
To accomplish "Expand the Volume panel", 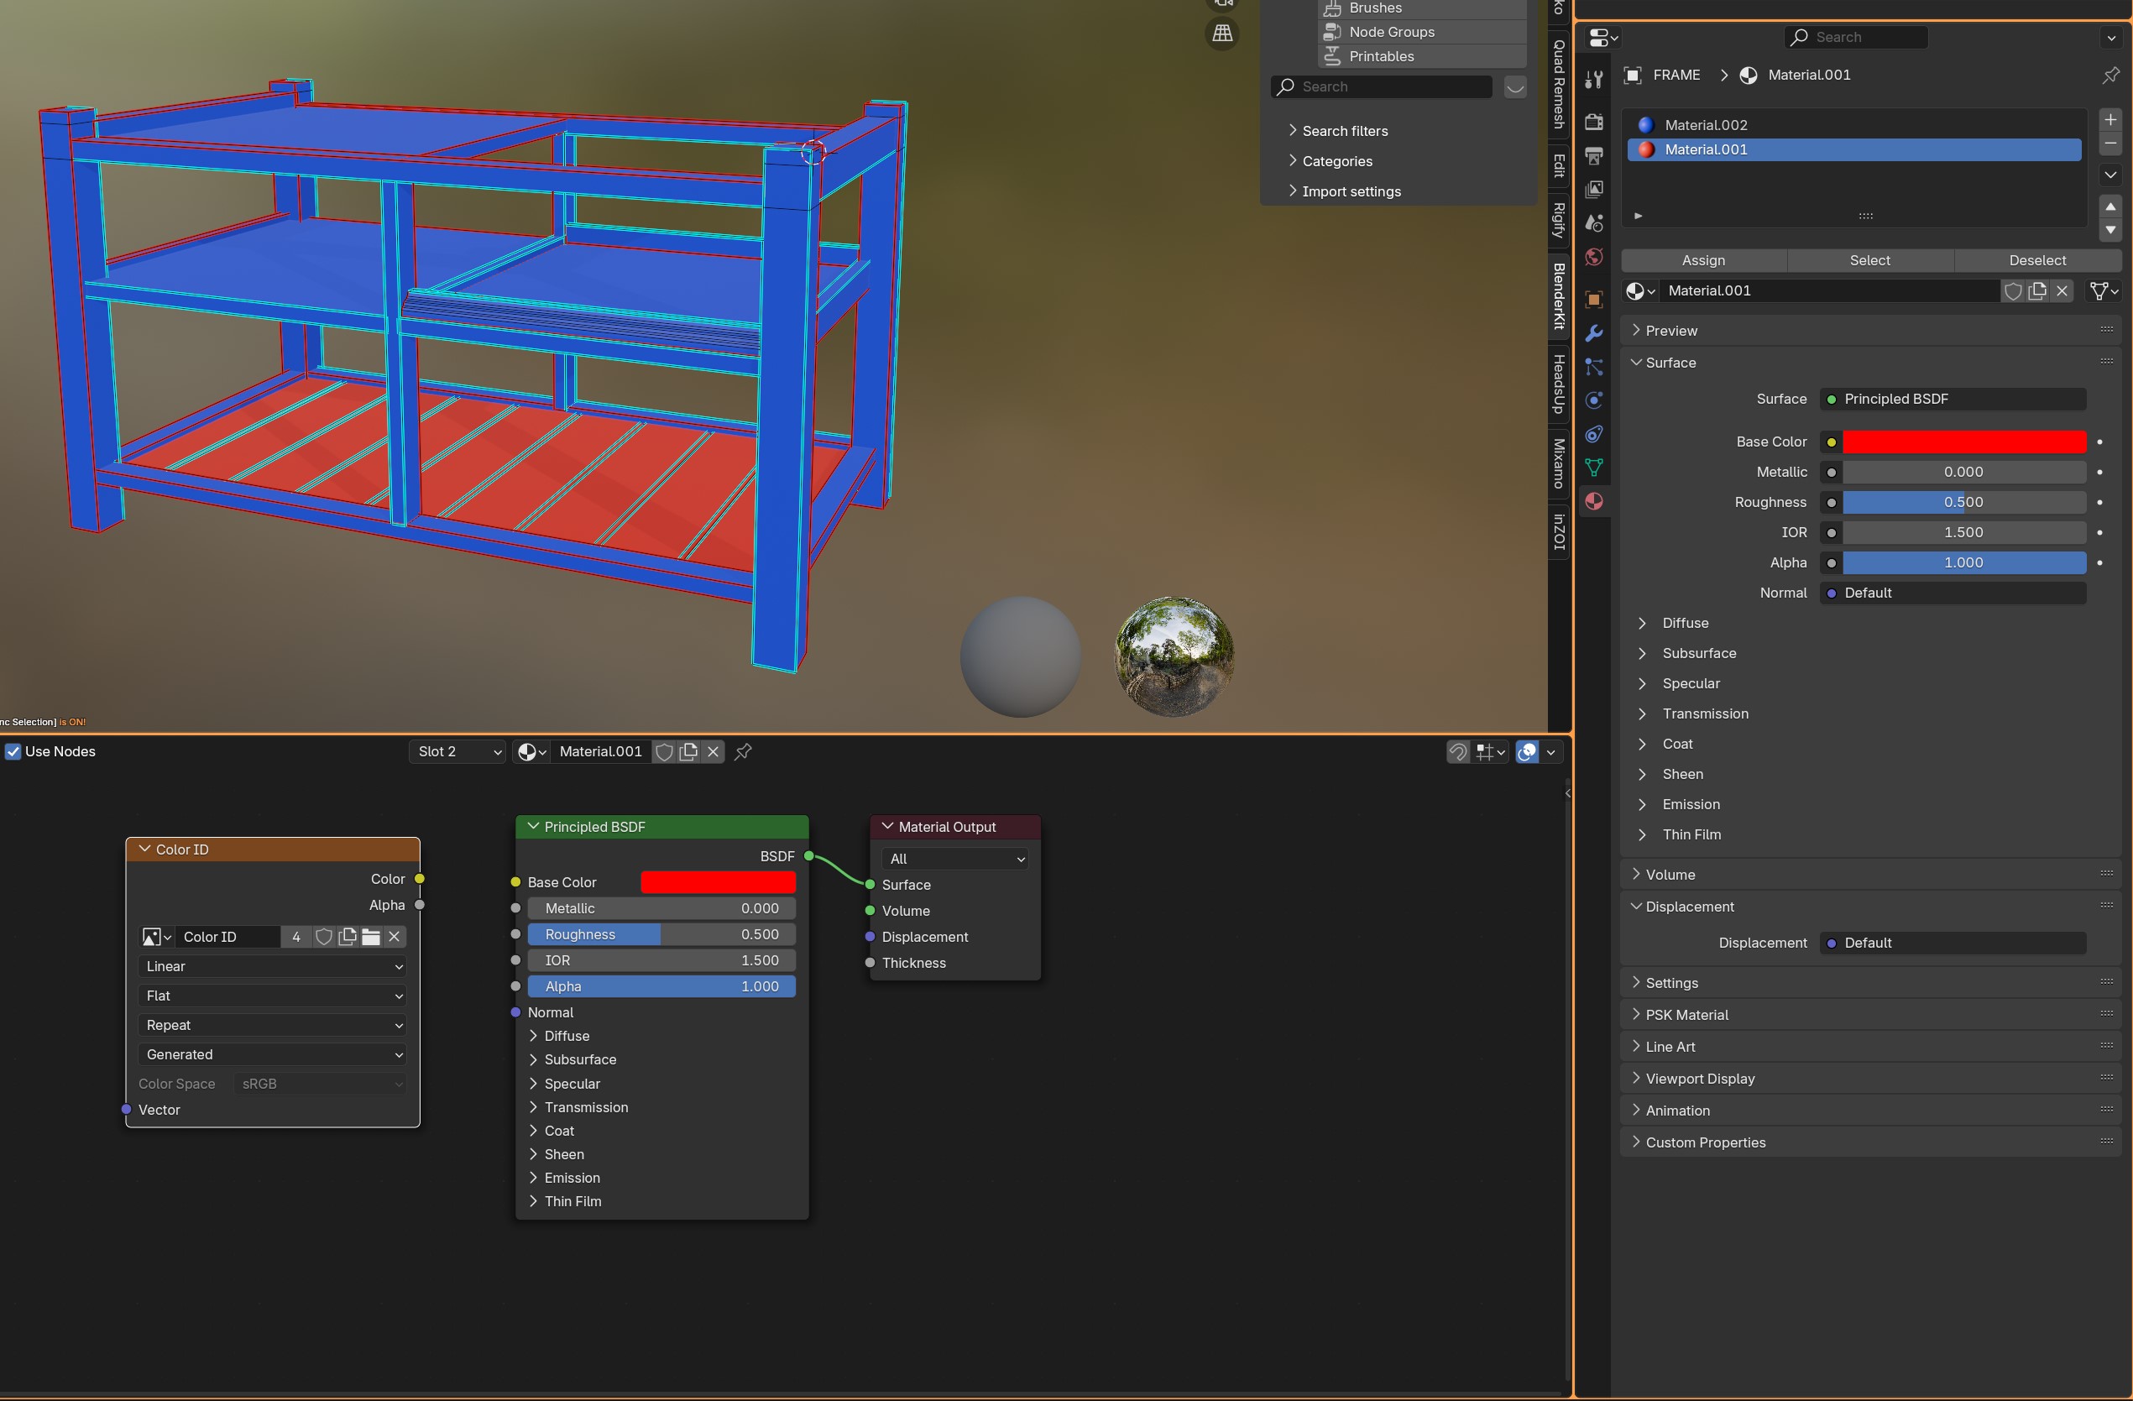I will tap(1870, 875).
